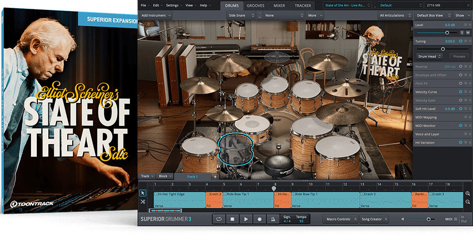Open the File menu

coord(145,5)
